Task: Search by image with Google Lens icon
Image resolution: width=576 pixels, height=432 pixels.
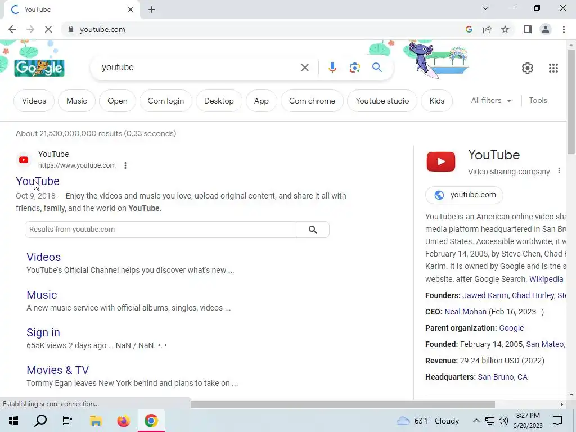Action: (354, 67)
